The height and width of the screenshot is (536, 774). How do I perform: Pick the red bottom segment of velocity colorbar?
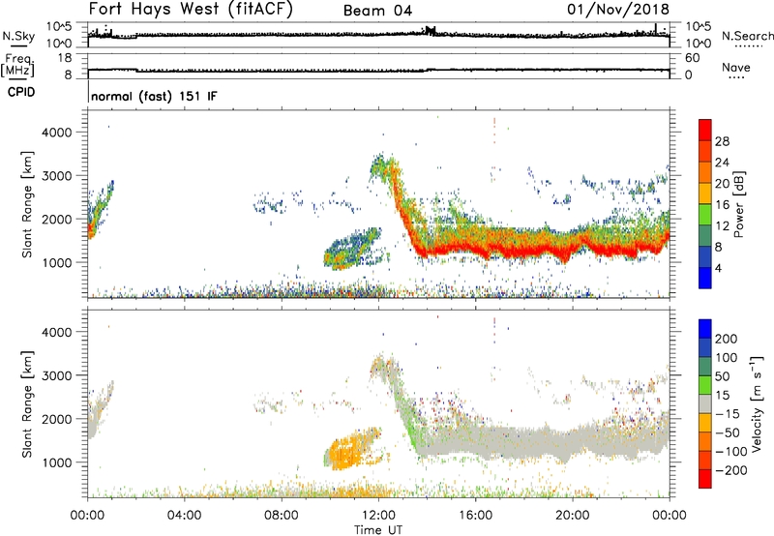tap(705, 479)
